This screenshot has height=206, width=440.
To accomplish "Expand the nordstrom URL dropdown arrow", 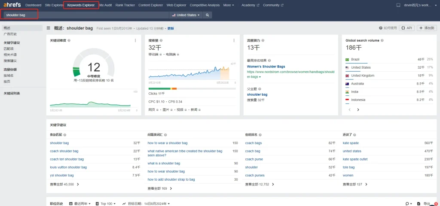I will [x=260, y=77].
